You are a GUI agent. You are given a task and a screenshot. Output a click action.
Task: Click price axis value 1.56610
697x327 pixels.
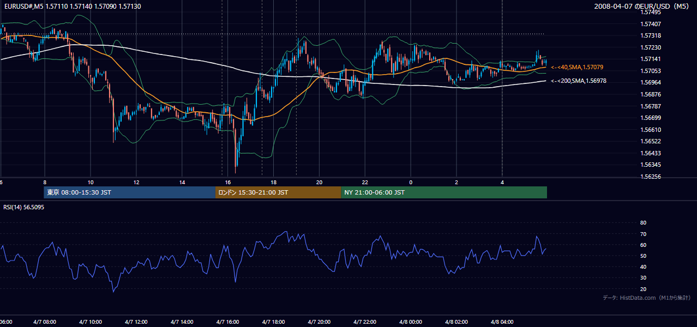[x=651, y=130]
